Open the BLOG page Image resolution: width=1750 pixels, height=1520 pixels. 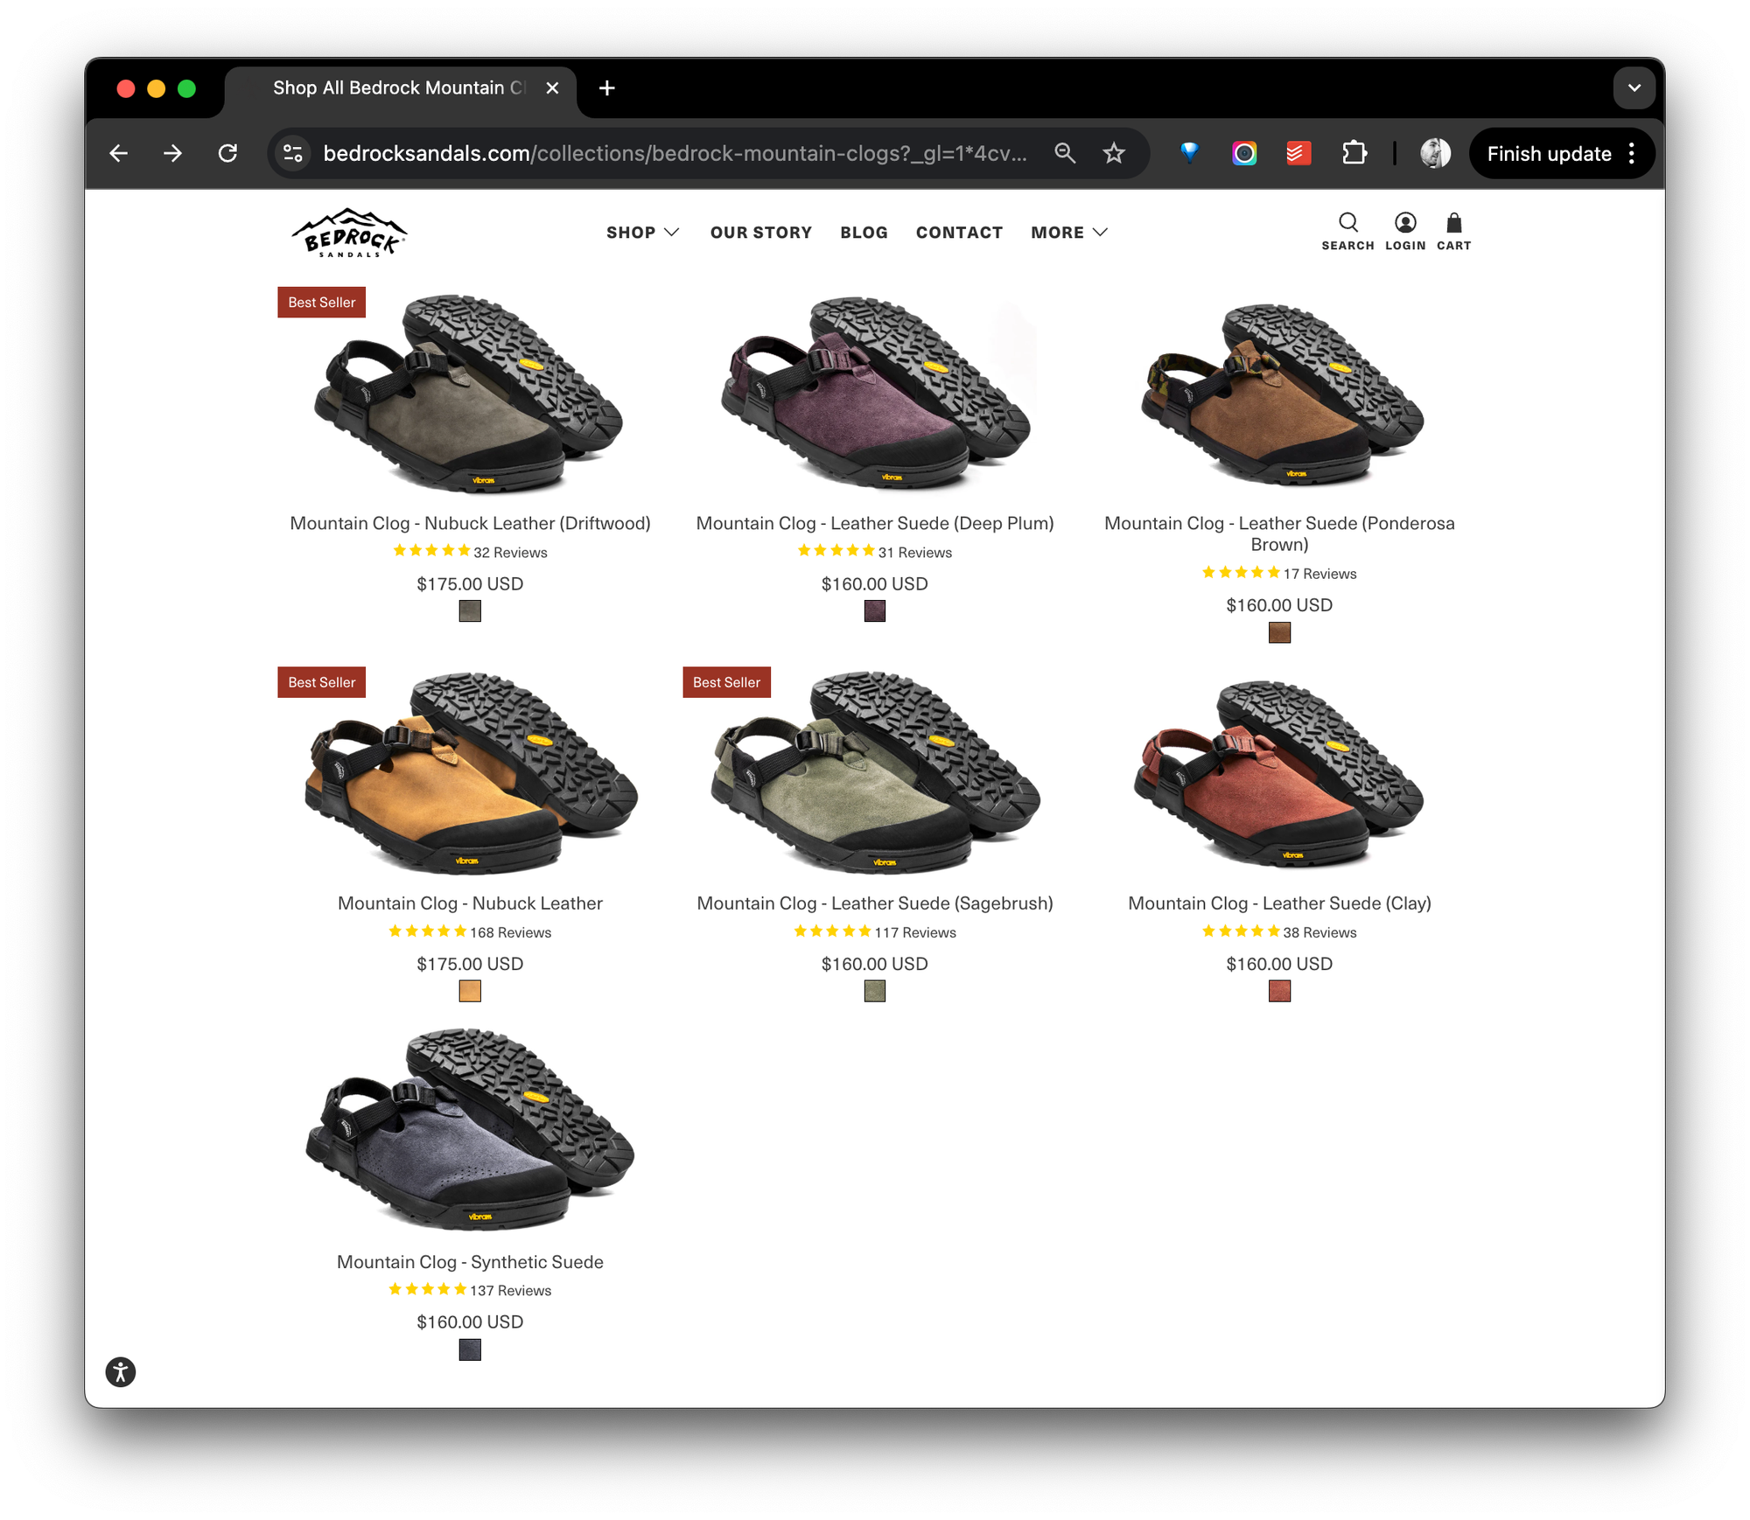[864, 233]
